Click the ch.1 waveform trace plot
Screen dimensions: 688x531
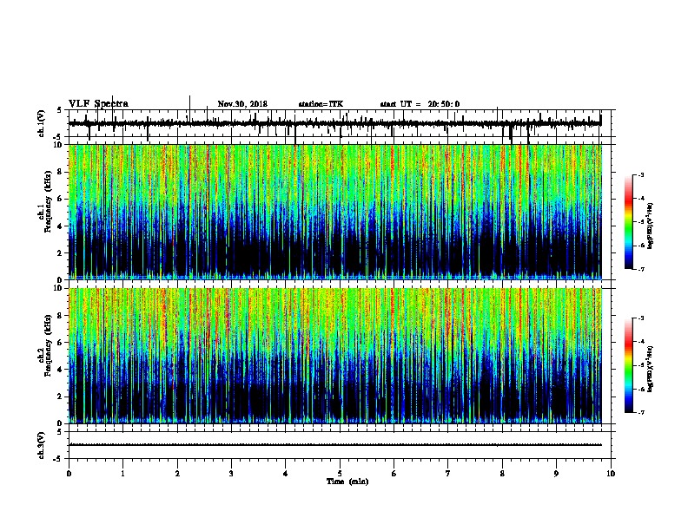[340, 123]
